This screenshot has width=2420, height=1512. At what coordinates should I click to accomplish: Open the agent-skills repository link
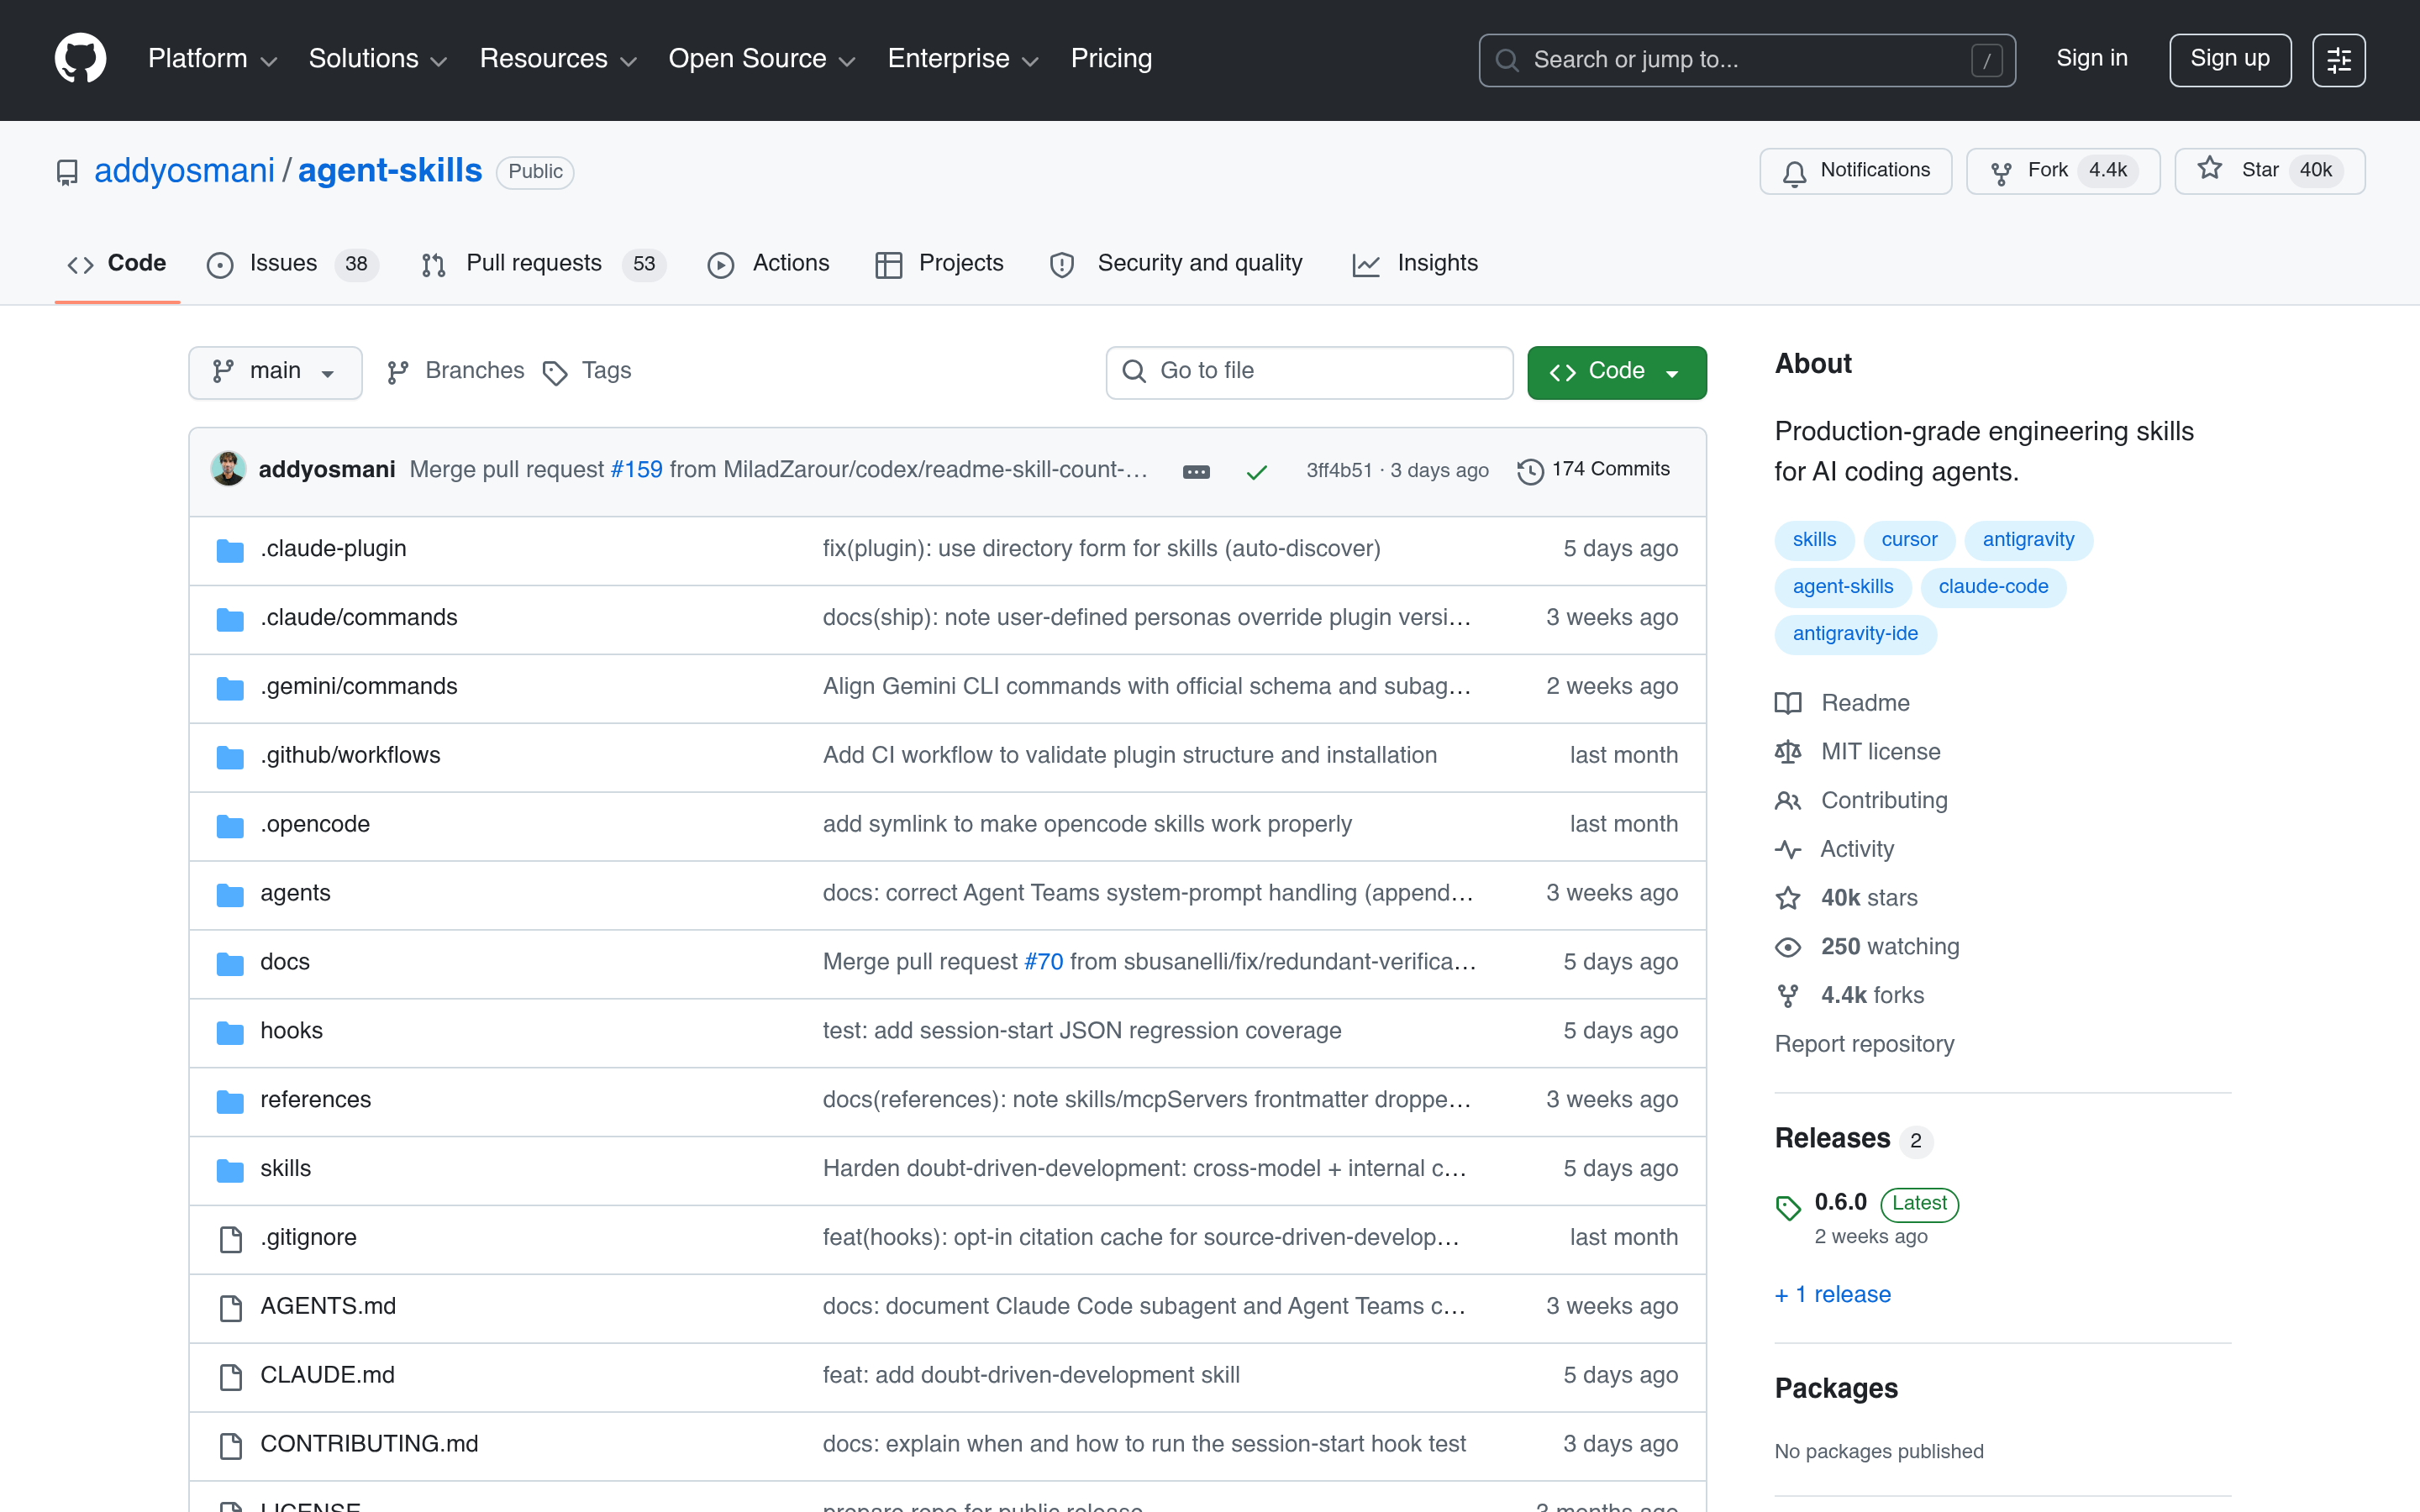point(390,171)
